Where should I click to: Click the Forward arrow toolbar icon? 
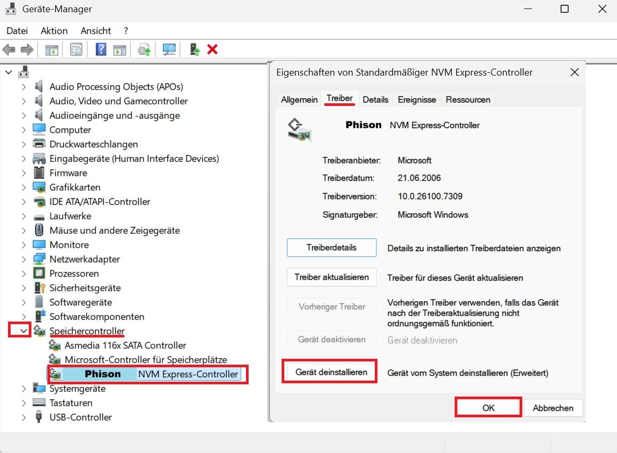click(27, 50)
